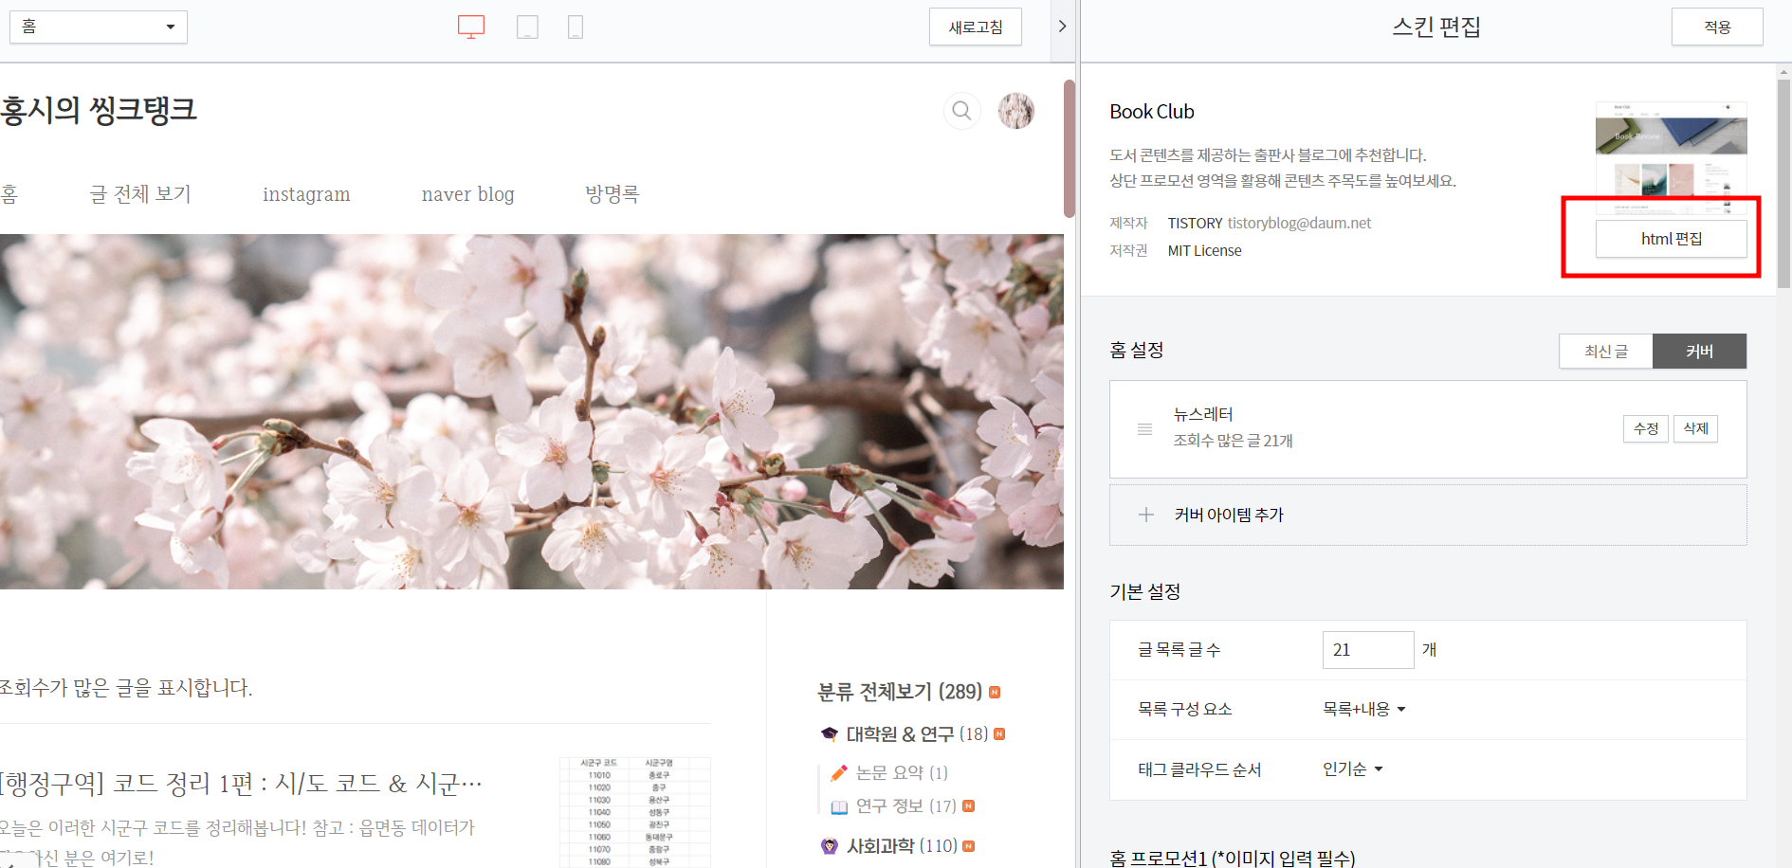Click pencil icon beside 논문 요약
Viewport: 1792px width, 868px height.
pos(838,773)
